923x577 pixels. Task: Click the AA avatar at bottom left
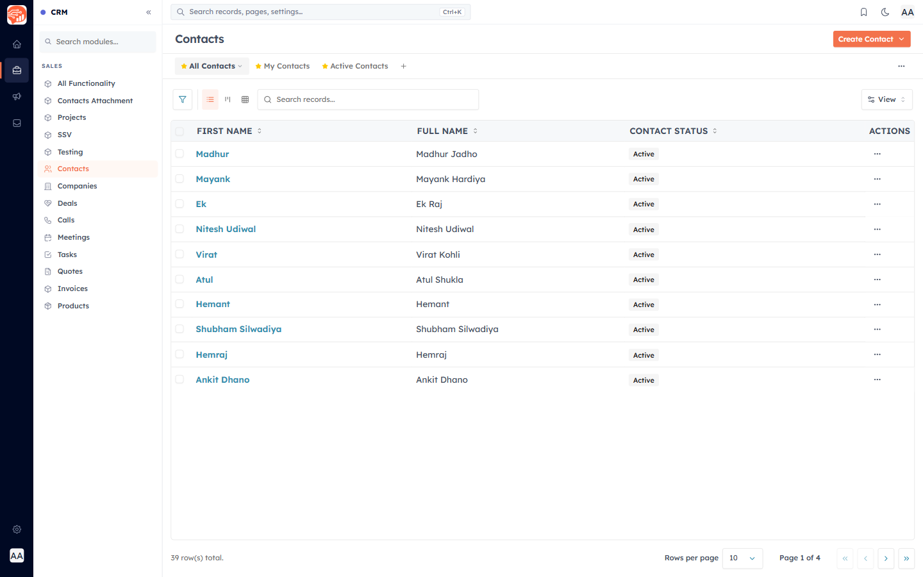(x=17, y=556)
